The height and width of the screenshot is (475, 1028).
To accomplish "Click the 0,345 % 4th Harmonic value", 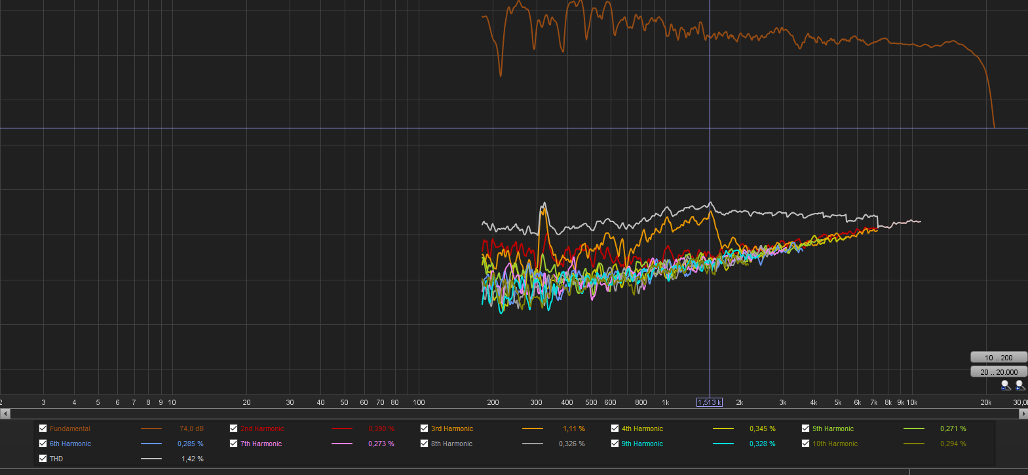I will (763, 428).
